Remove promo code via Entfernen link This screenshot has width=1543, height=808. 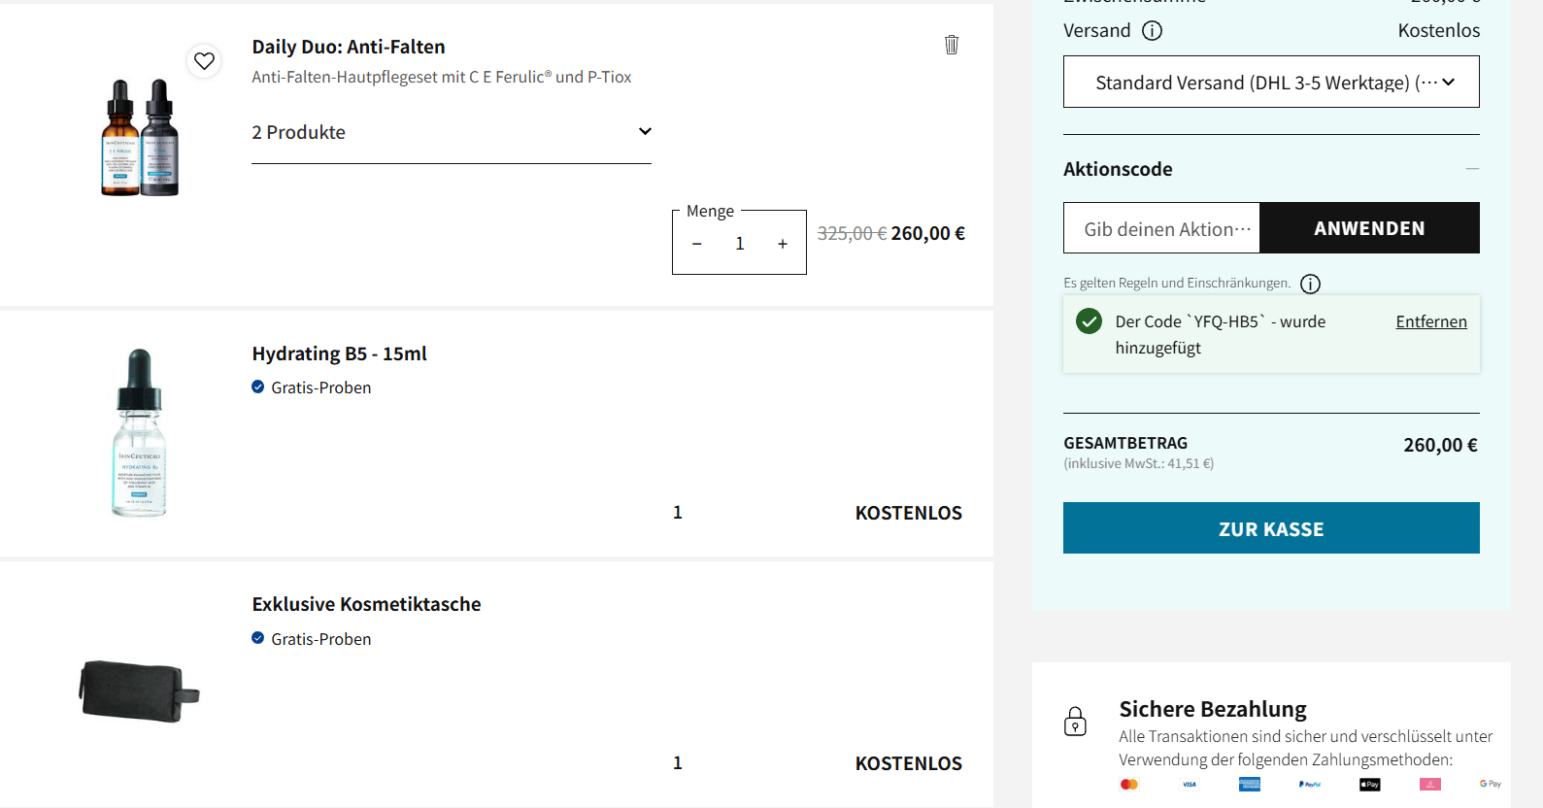tap(1430, 321)
